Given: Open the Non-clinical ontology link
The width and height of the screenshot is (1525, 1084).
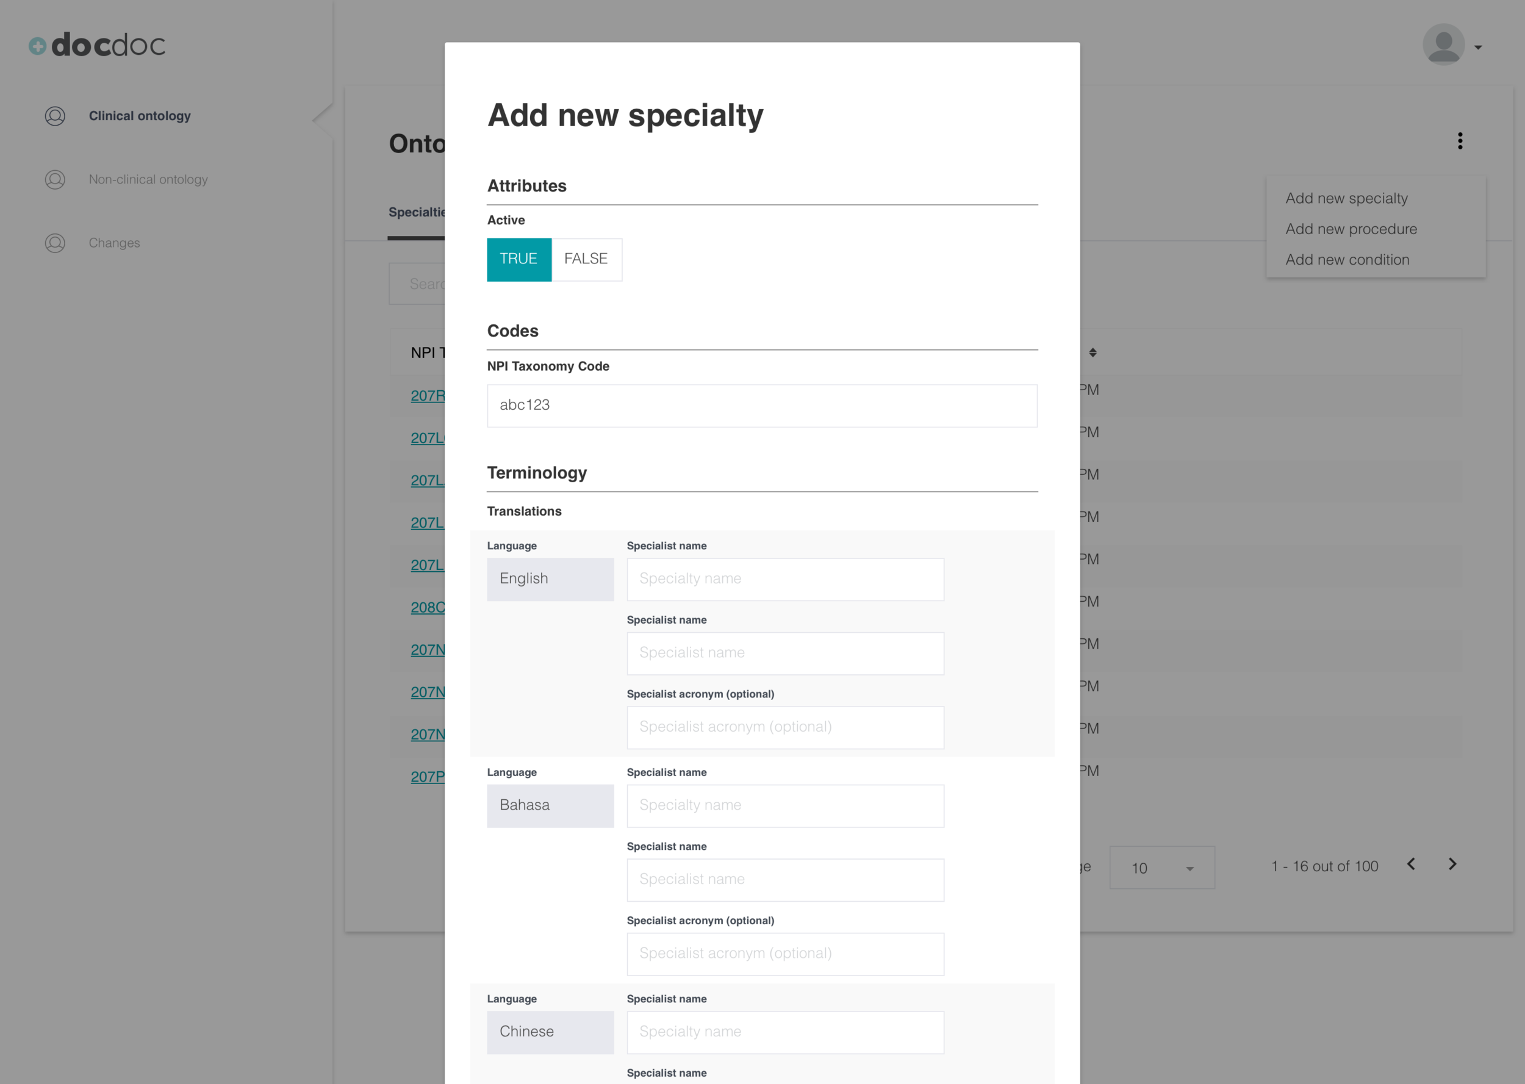Looking at the screenshot, I should pyautogui.click(x=148, y=180).
